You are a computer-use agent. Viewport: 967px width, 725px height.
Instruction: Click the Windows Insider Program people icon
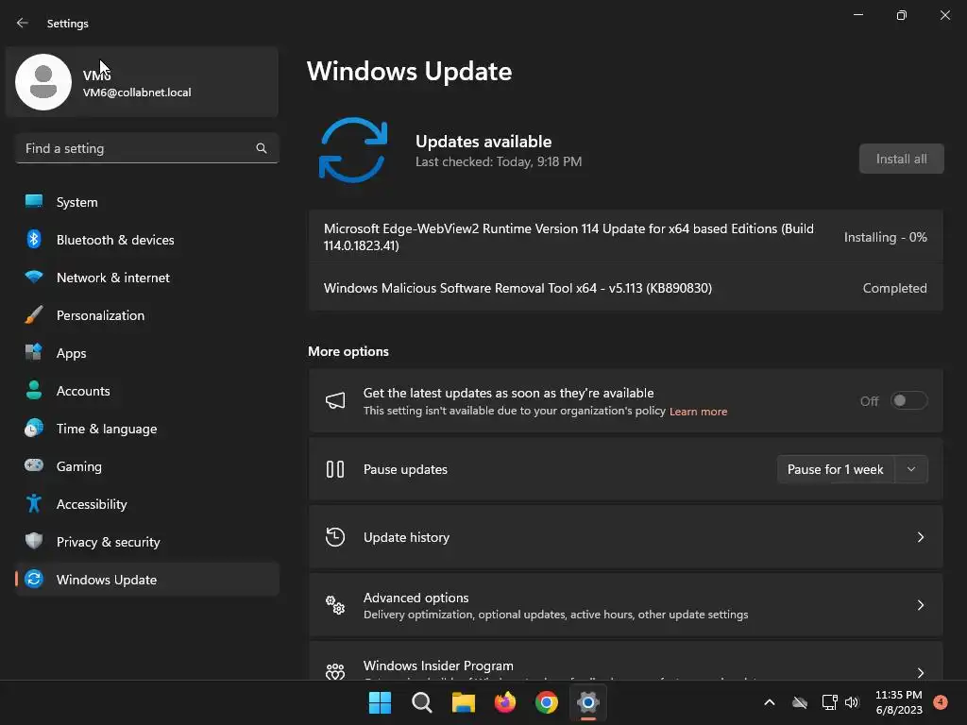point(335,671)
